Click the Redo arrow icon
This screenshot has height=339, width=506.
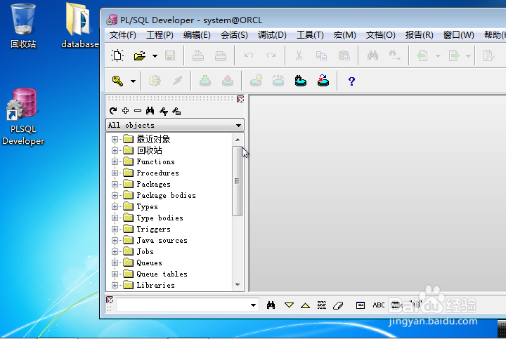[271, 55]
